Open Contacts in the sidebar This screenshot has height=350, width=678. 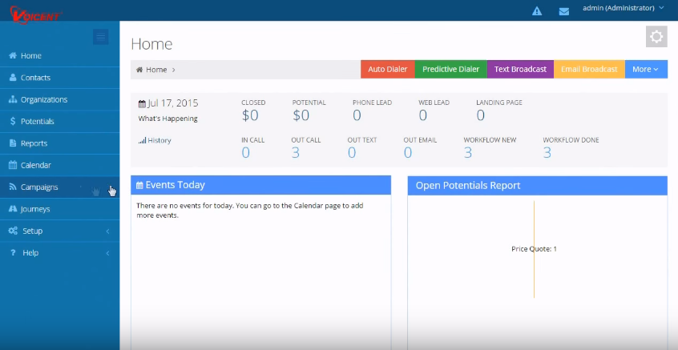click(x=35, y=78)
